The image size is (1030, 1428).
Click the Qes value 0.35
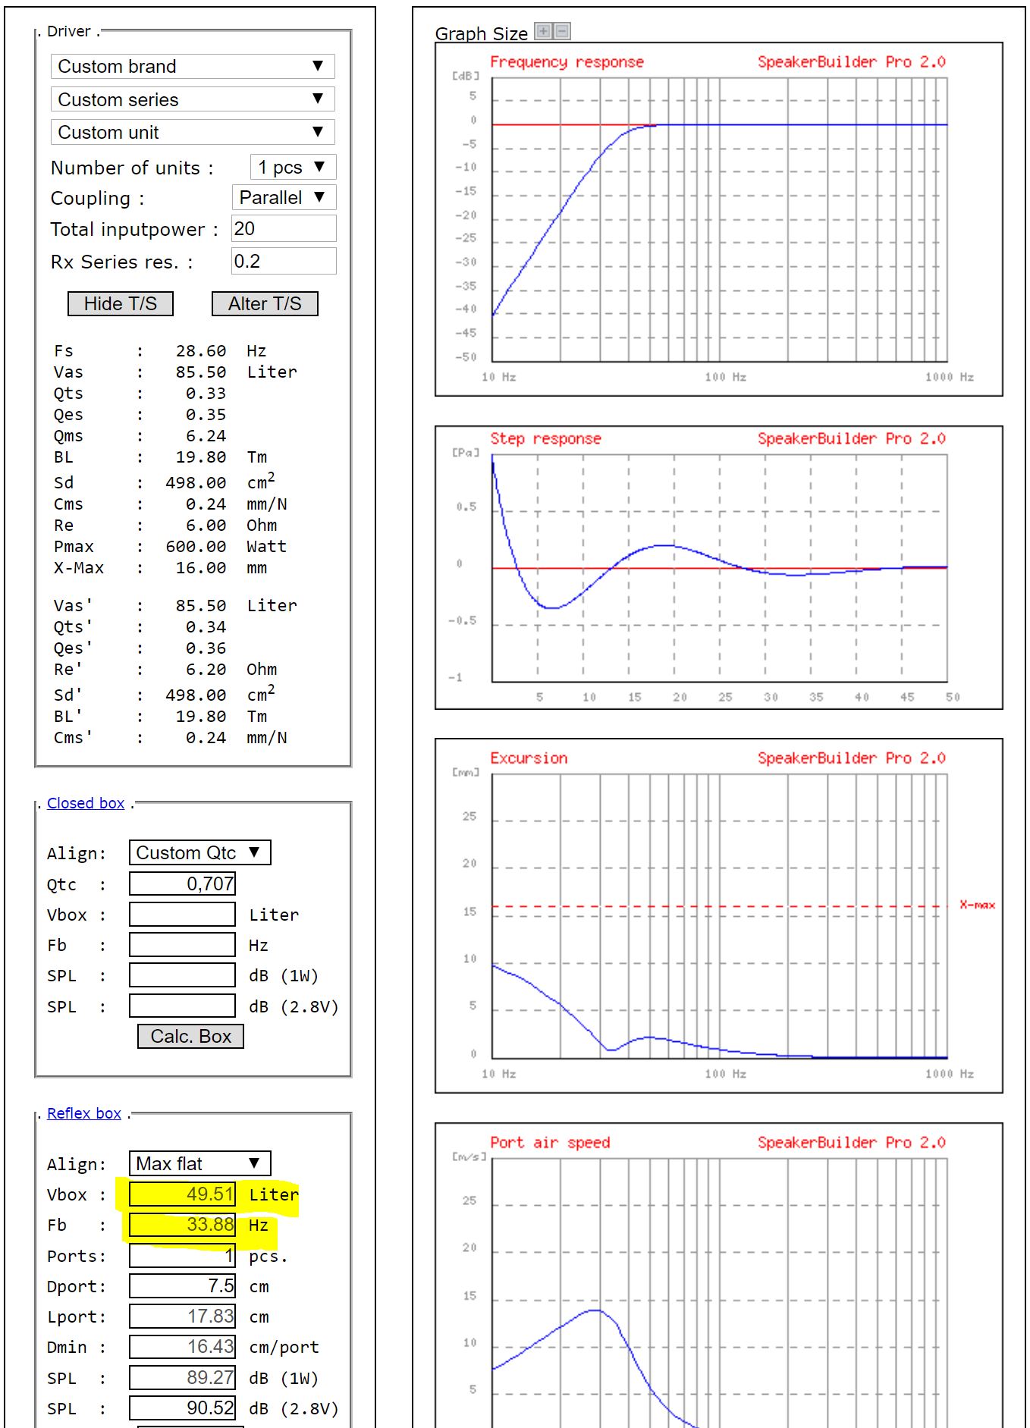pos(206,415)
